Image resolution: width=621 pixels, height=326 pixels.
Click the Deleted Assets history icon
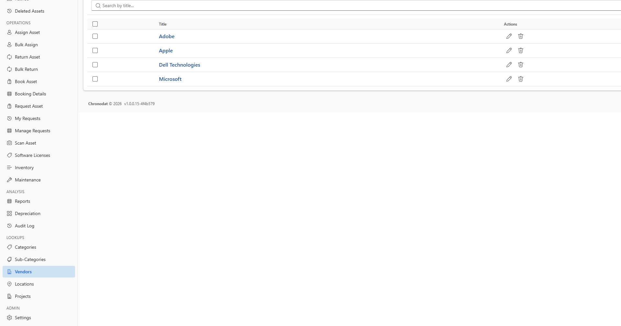click(9, 11)
